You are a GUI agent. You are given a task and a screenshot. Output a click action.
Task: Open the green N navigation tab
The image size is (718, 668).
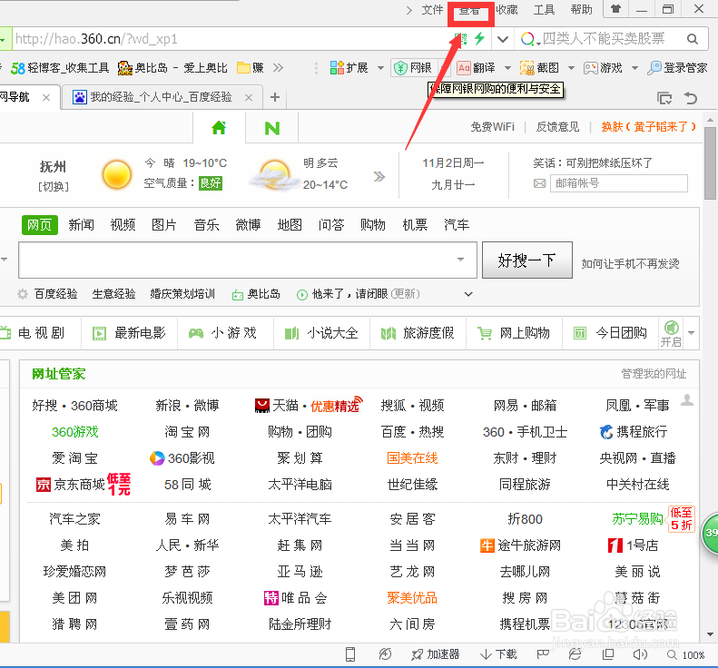click(272, 128)
